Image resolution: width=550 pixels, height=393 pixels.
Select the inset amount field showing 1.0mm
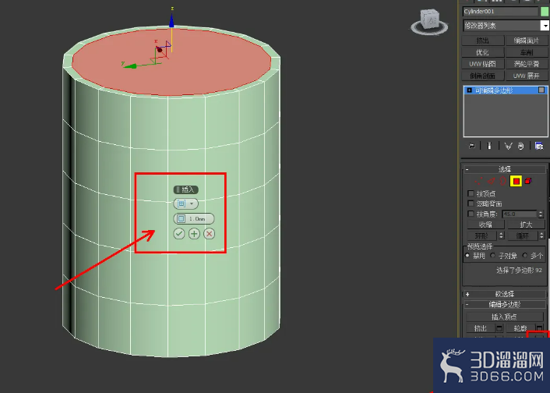(194, 219)
